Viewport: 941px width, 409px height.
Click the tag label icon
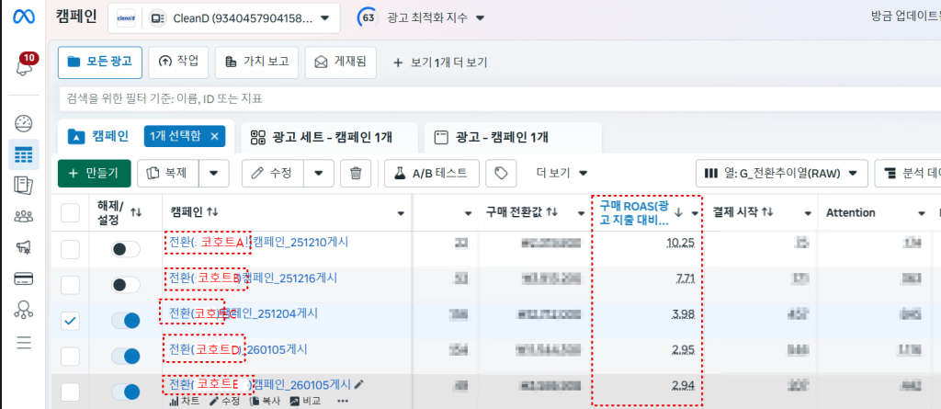pyautogui.click(x=501, y=173)
